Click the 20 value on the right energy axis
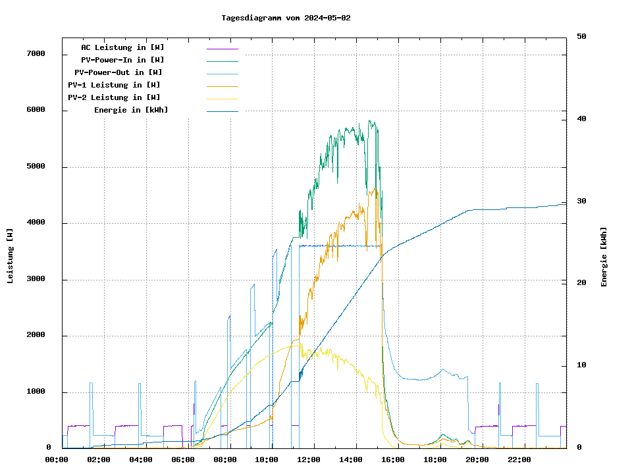Image resolution: width=632 pixels, height=474 pixels. tap(581, 283)
